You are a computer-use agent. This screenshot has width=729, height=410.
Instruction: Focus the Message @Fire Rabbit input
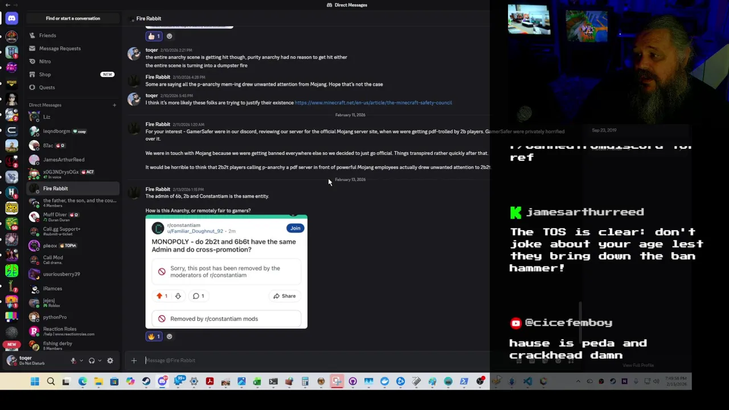tap(313, 360)
